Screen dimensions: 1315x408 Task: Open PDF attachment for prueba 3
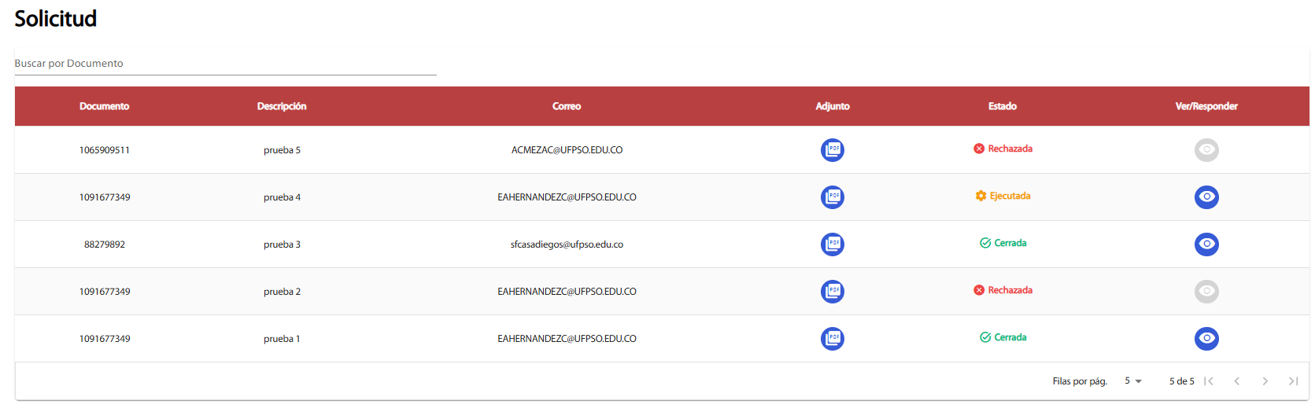point(832,244)
